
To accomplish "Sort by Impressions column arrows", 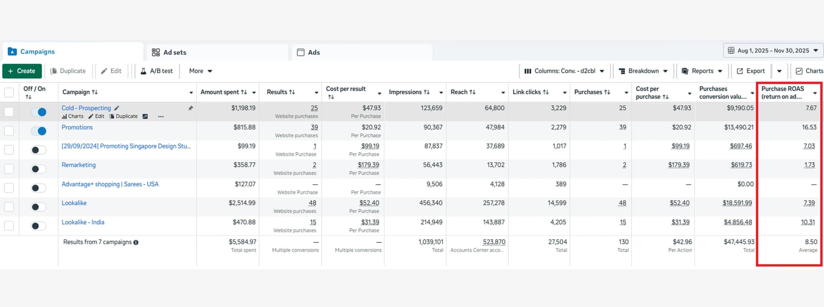I will [427, 92].
